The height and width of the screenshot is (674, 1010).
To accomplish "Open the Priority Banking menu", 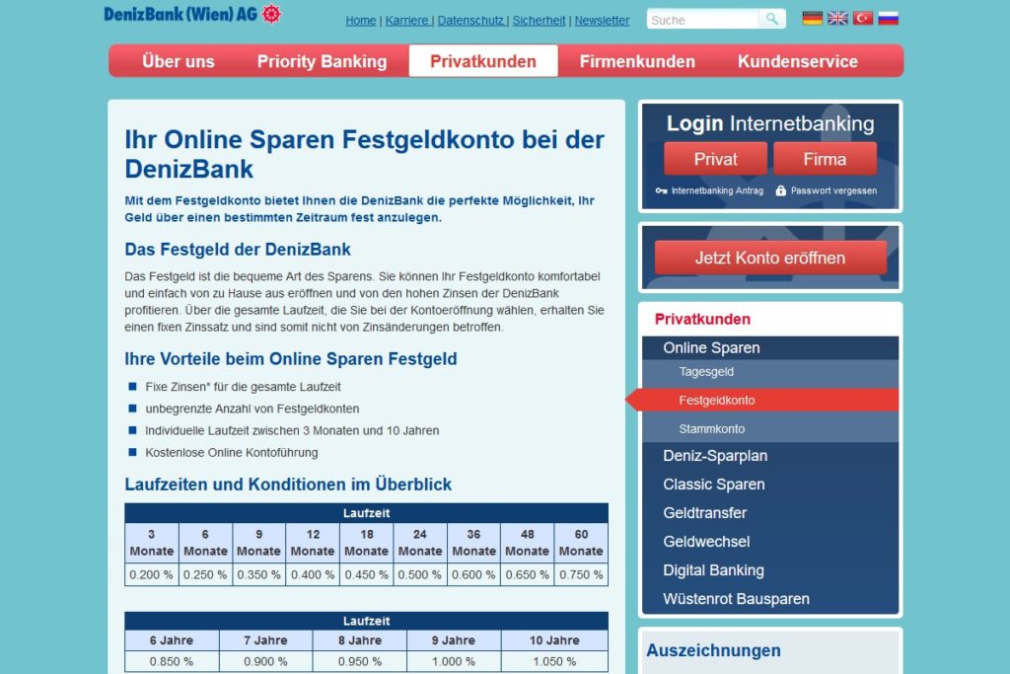I will coord(322,60).
